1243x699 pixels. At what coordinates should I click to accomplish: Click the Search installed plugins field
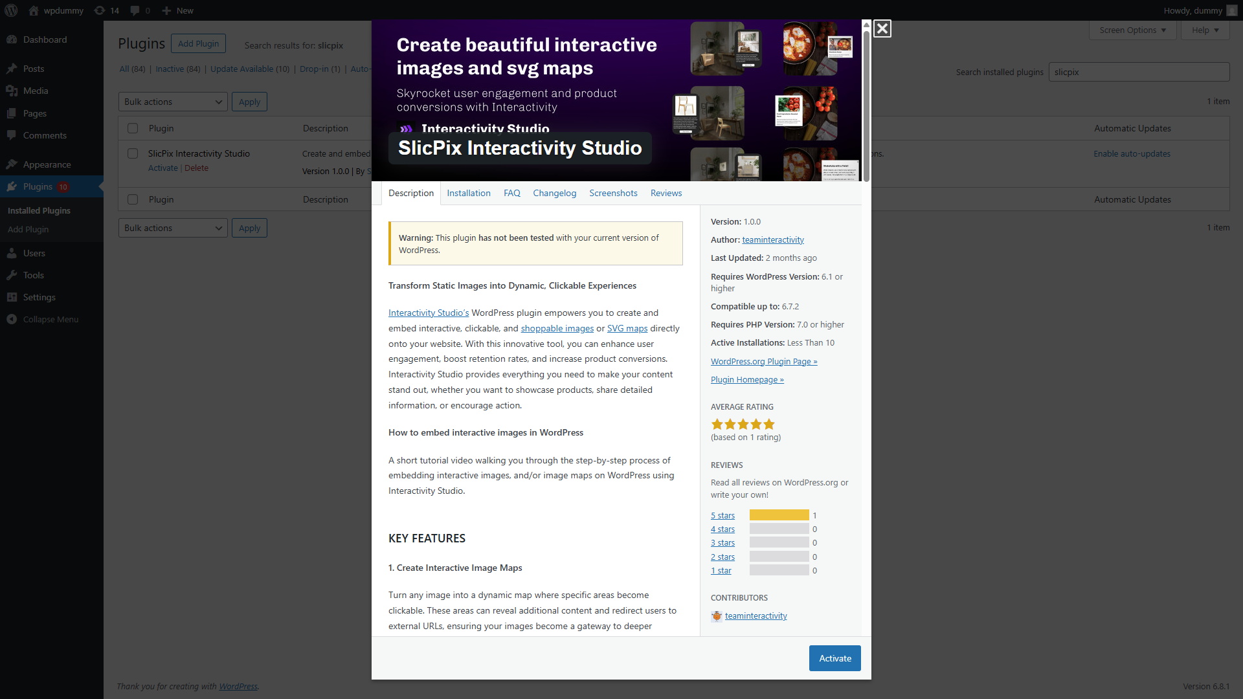click(x=1139, y=72)
